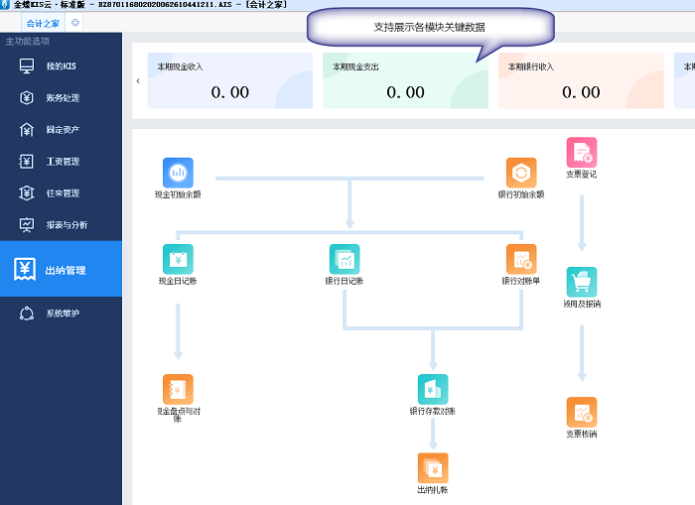The height and width of the screenshot is (505, 695).
Task: Switch to 工资管理 payroll module
Action: (62, 162)
